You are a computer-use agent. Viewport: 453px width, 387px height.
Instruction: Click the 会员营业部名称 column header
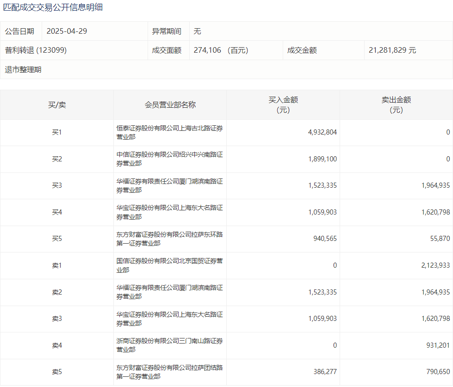(x=170, y=105)
